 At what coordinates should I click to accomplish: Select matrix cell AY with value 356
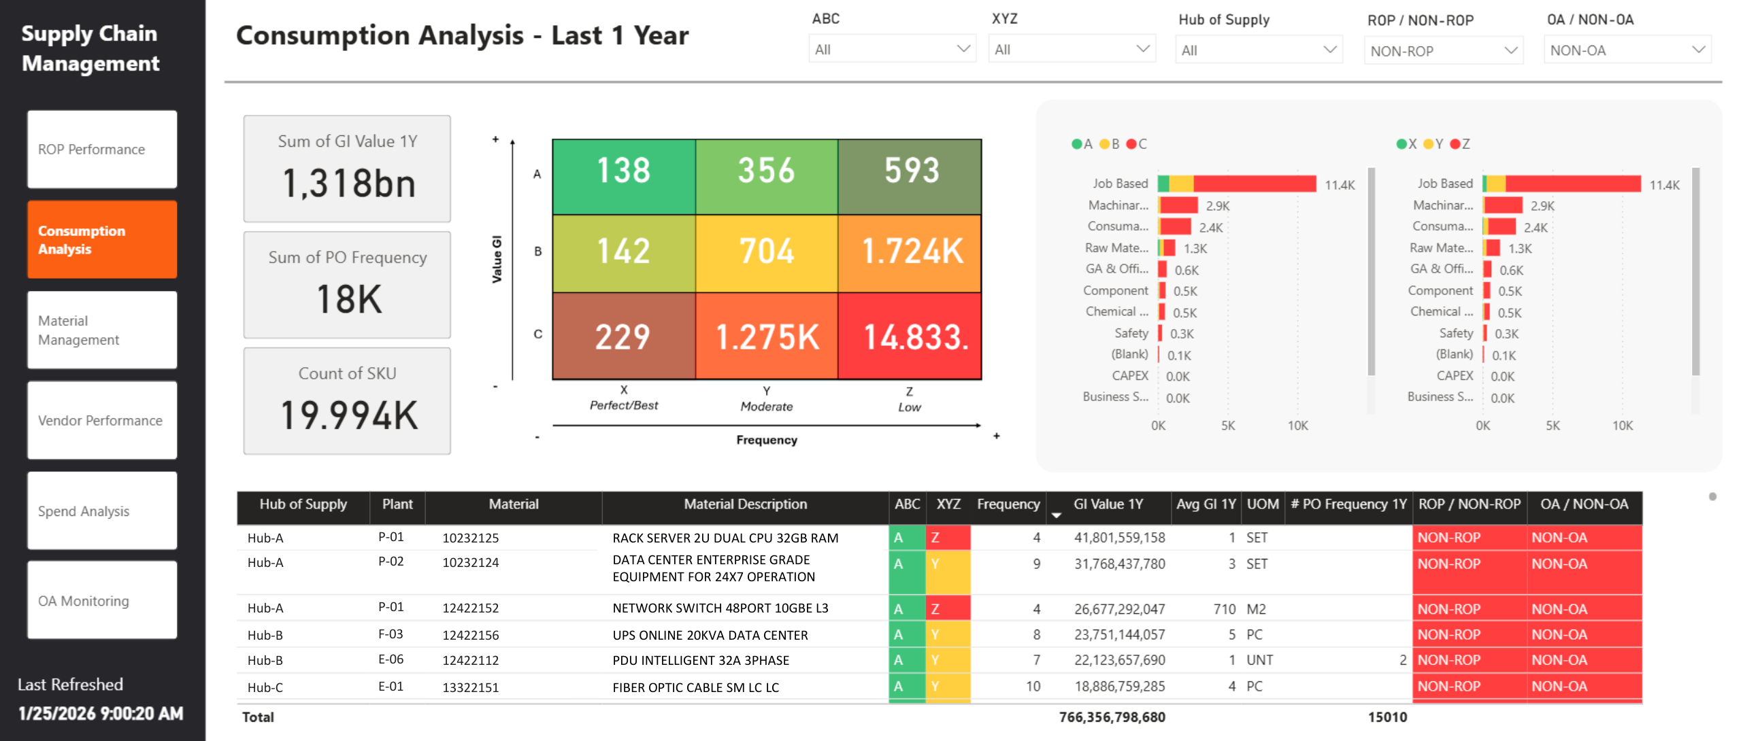click(767, 177)
